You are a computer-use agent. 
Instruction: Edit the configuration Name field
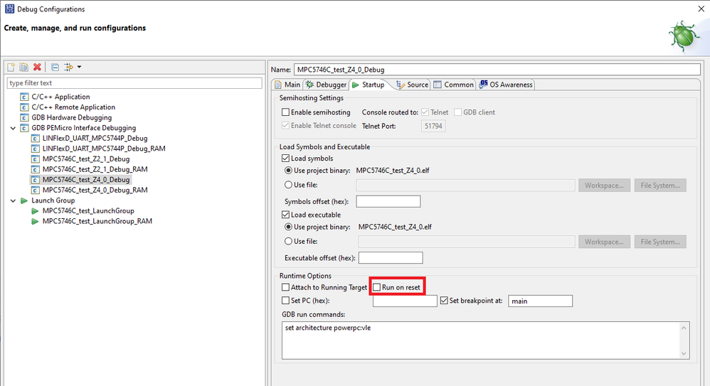[497, 70]
